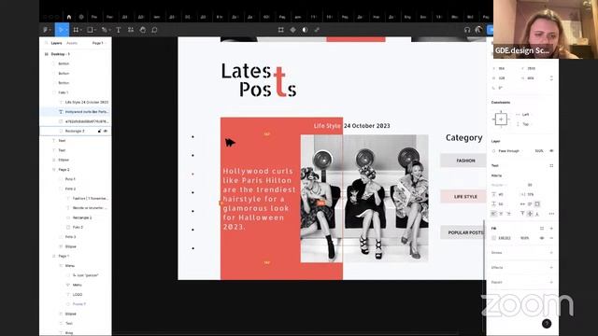Click the LIFE STYLE category button on canvas
This screenshot has width=598, height=336.
(x=463, y=197)
